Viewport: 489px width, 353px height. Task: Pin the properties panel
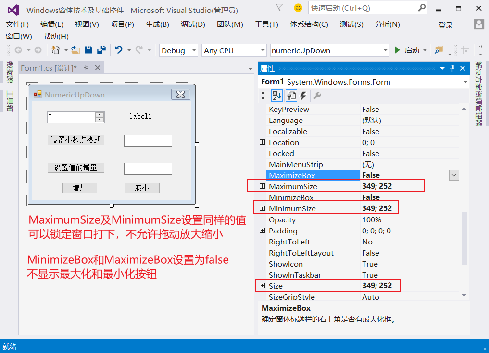452,68
